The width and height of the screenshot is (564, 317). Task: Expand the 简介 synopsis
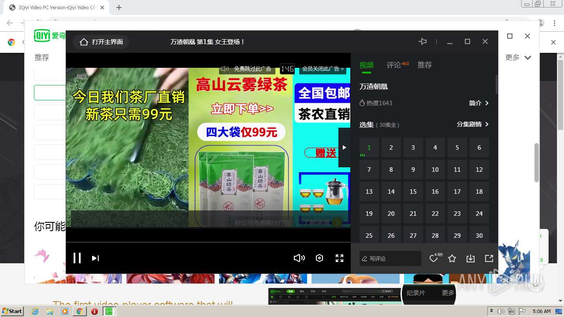pos(479,103)
